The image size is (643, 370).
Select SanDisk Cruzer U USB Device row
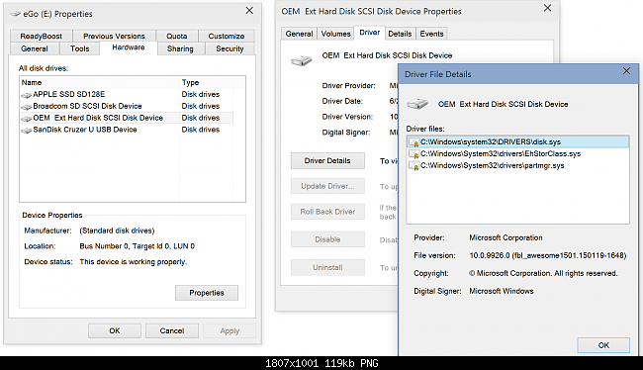[127, 130]
